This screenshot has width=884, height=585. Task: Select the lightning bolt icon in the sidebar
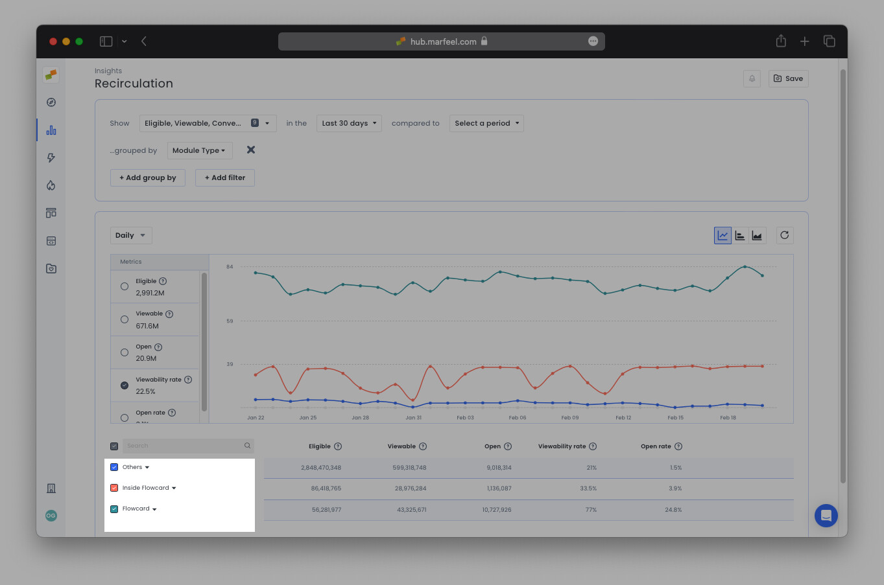click(51, 157)
